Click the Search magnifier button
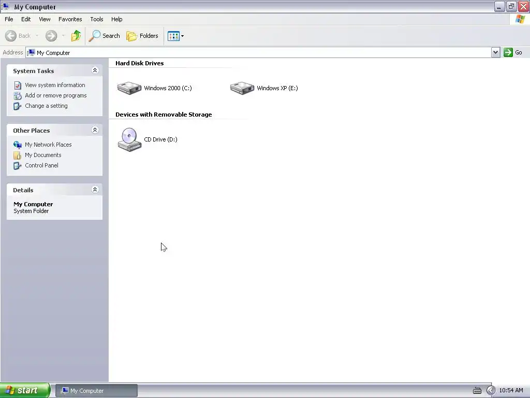Image resolution: width=530 pixels, height=398 pixels. pyautogui.click(x=104, y=36)
